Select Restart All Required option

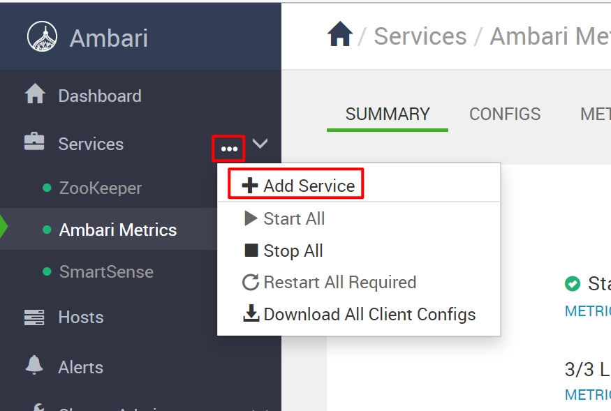pos(330,283)
